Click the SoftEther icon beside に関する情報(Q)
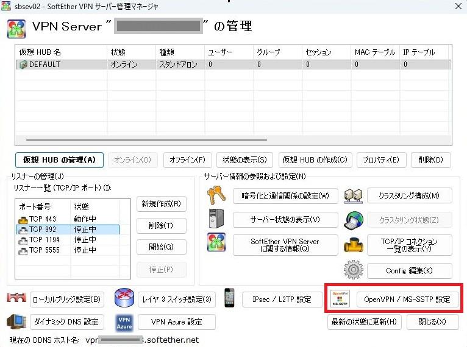467x347 pixels. coord(216,242)
